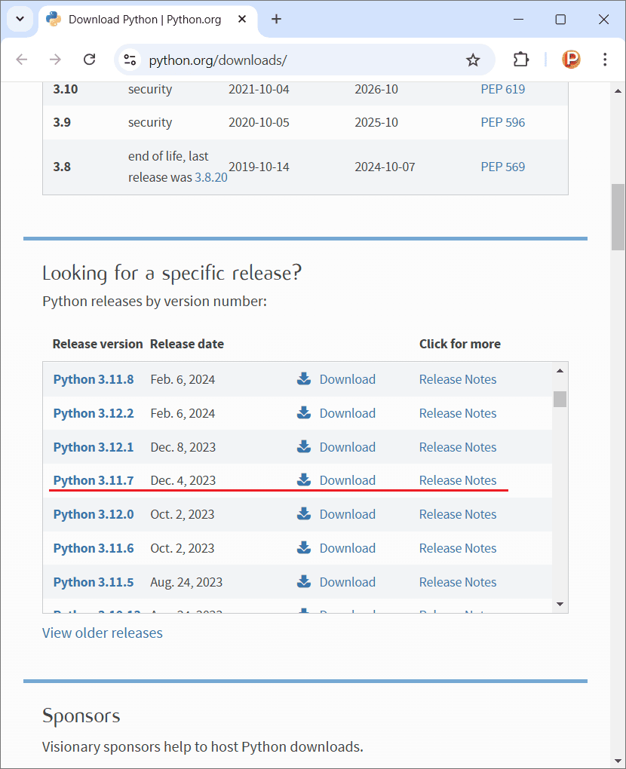Click the Dec. 4, 2023 release date
This screenshot has width=626, height=769.
coord(183,481)
